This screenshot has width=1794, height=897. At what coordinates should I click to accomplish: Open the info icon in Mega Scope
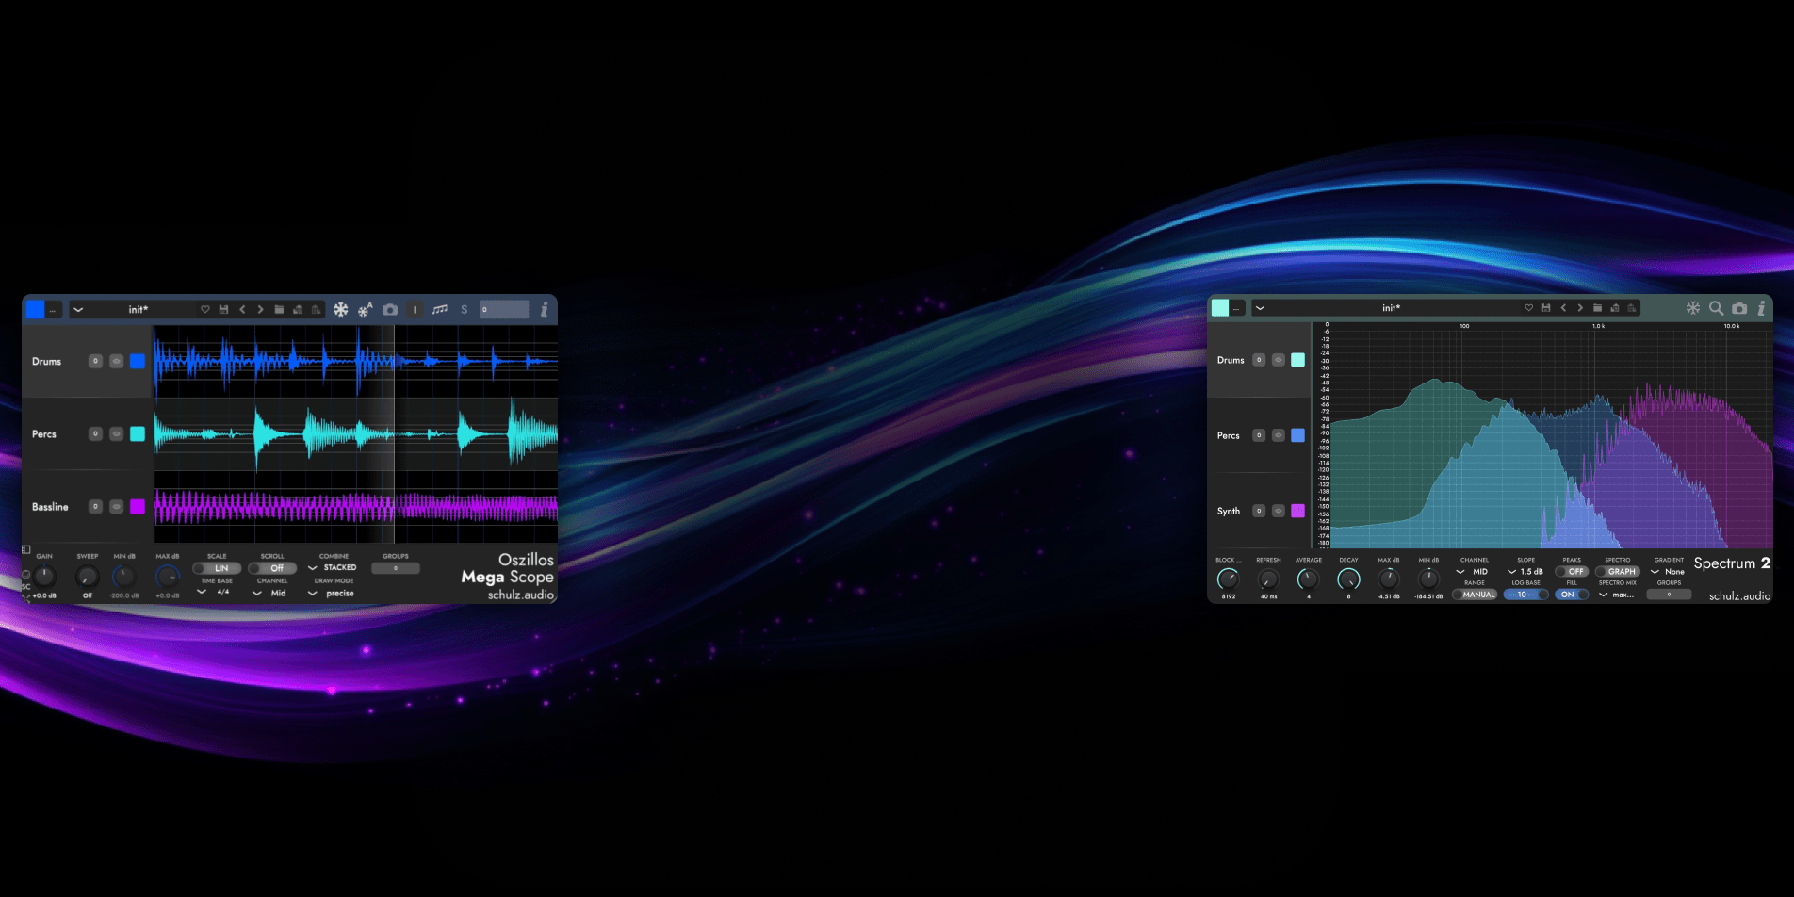[x=545, y=309]
